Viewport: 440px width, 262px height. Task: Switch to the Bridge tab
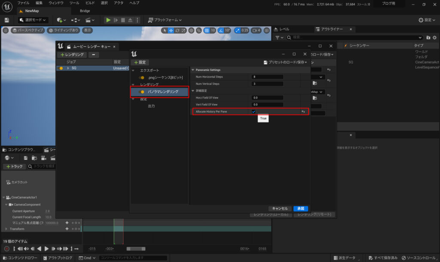(85, 11)
